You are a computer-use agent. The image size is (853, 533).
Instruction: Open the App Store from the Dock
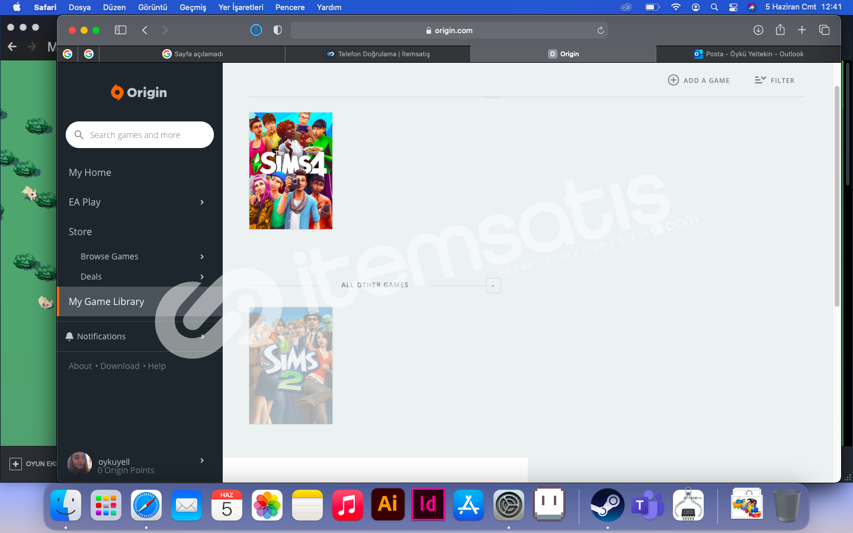tap(469, 505)
